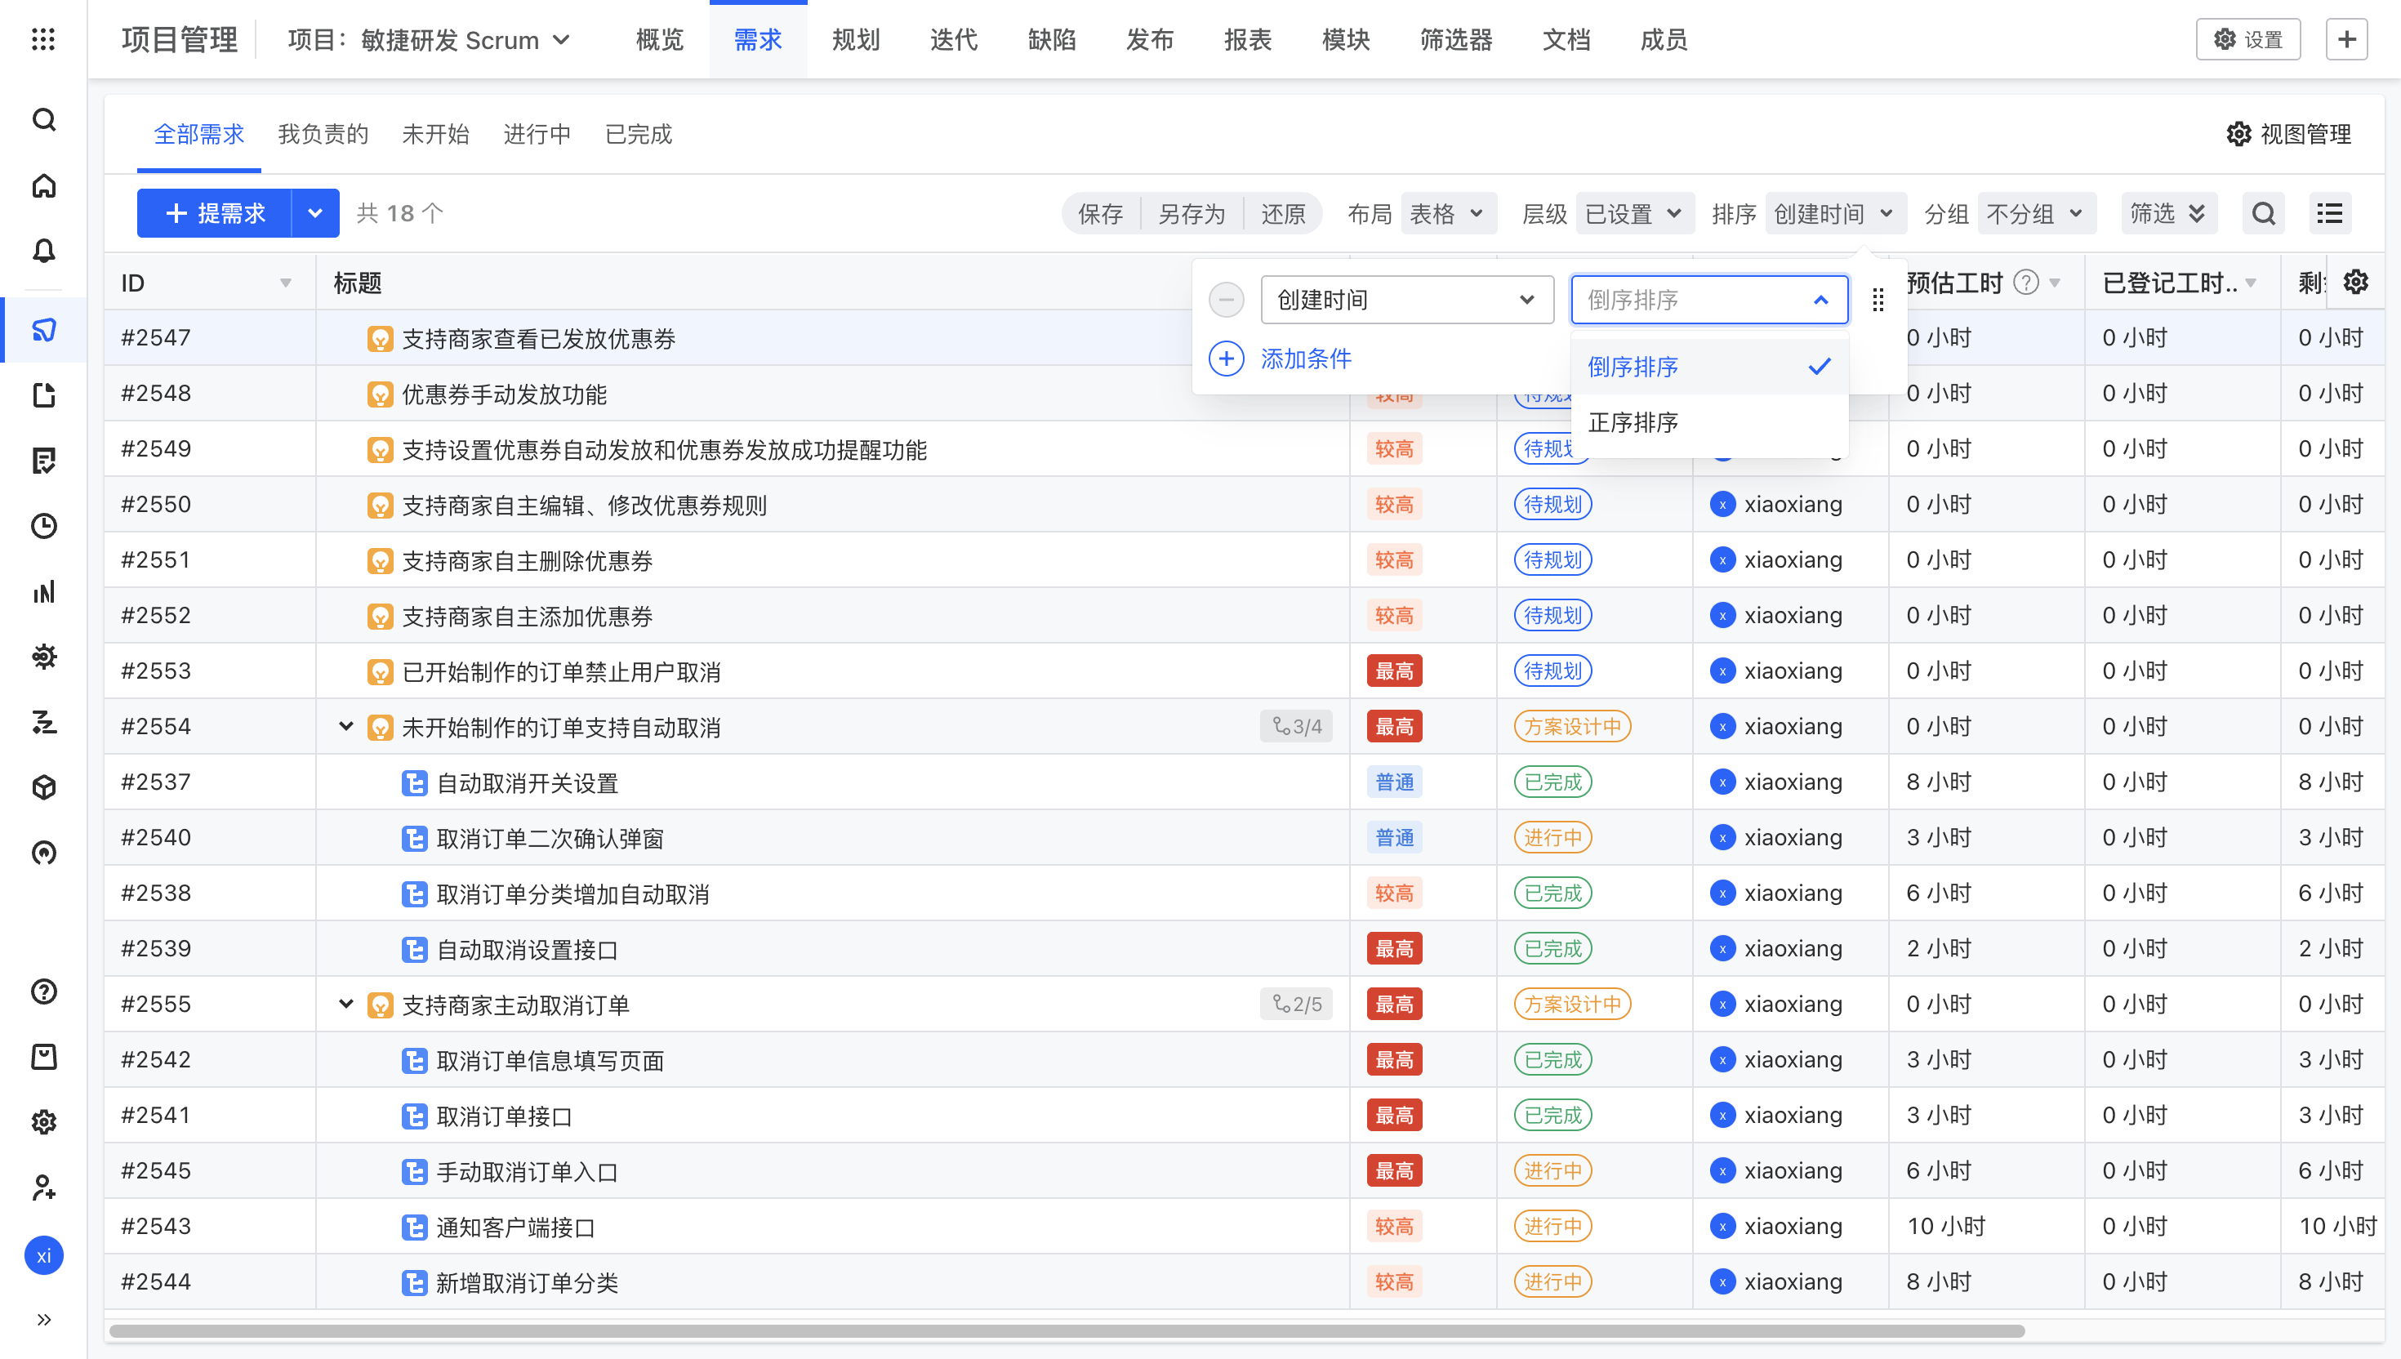Collapse requirement #2554 child tasks
Screen dimensions: 2401x1359
coord(345,726)
